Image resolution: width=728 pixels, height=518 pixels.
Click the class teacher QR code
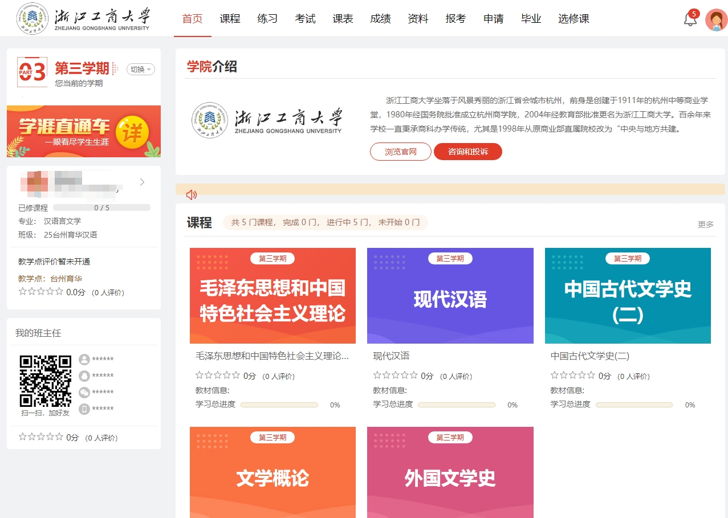coord(46,381)
